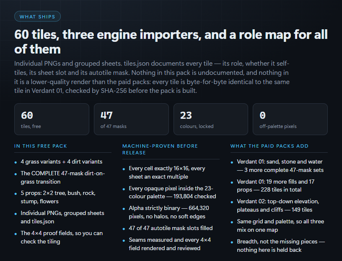
Task: Click "Every opaque pixel inside the 23-colour palette" item
Action: coord(172,192)
